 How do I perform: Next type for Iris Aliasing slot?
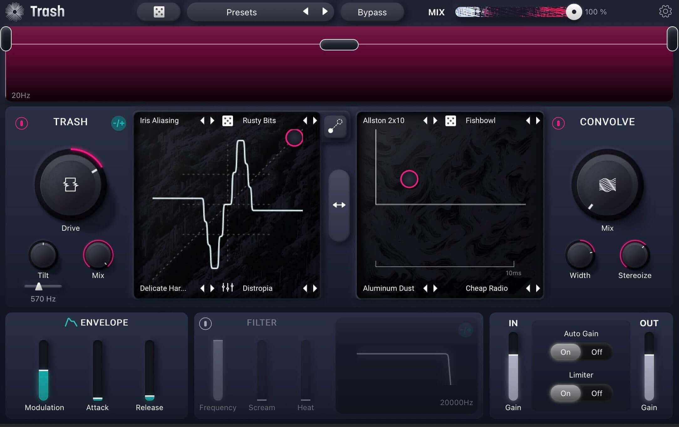click(212, 121)
